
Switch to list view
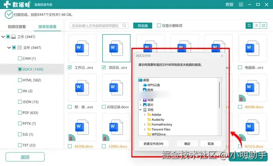tap(256, 26)
